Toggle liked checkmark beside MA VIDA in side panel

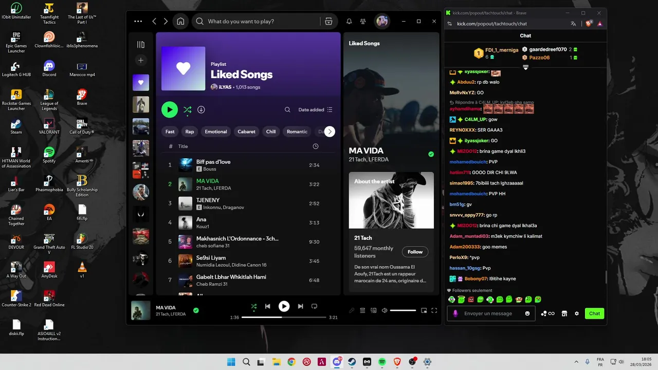pyautogui.click(x=431, y=154)
